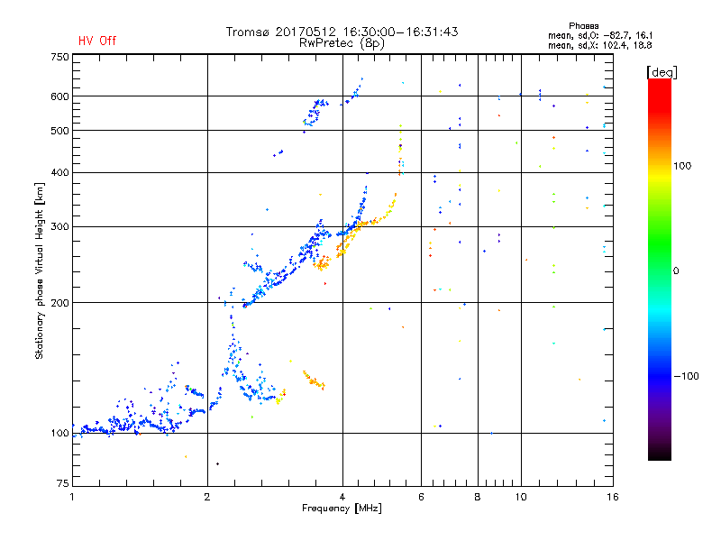Click the x-axis '1' label
The height and width of the screenshot is (541, 721).
tap(72, 497)
